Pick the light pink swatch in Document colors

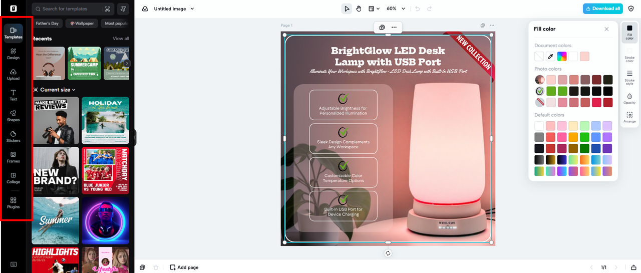pos(584,57)
